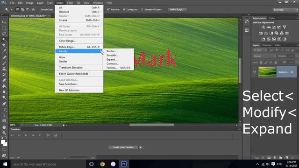Switch to the Channels tab
The width and height of the screenshot is (299, 168).
[267, 45]
